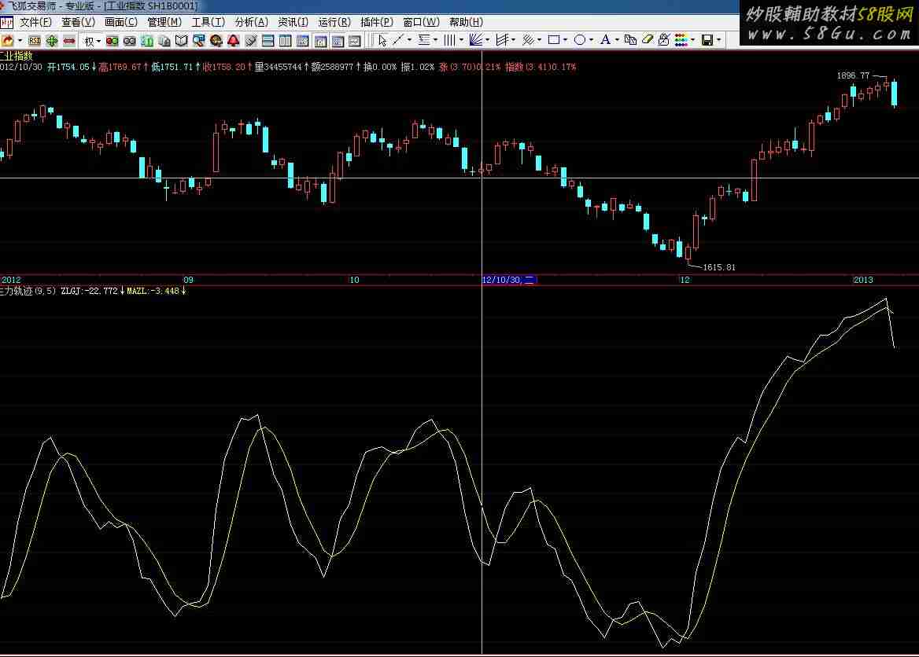The height and width of the screenshot is (657, 919).
Task: Click the copy drawing objects icon
Action: (x=630, y=40)
